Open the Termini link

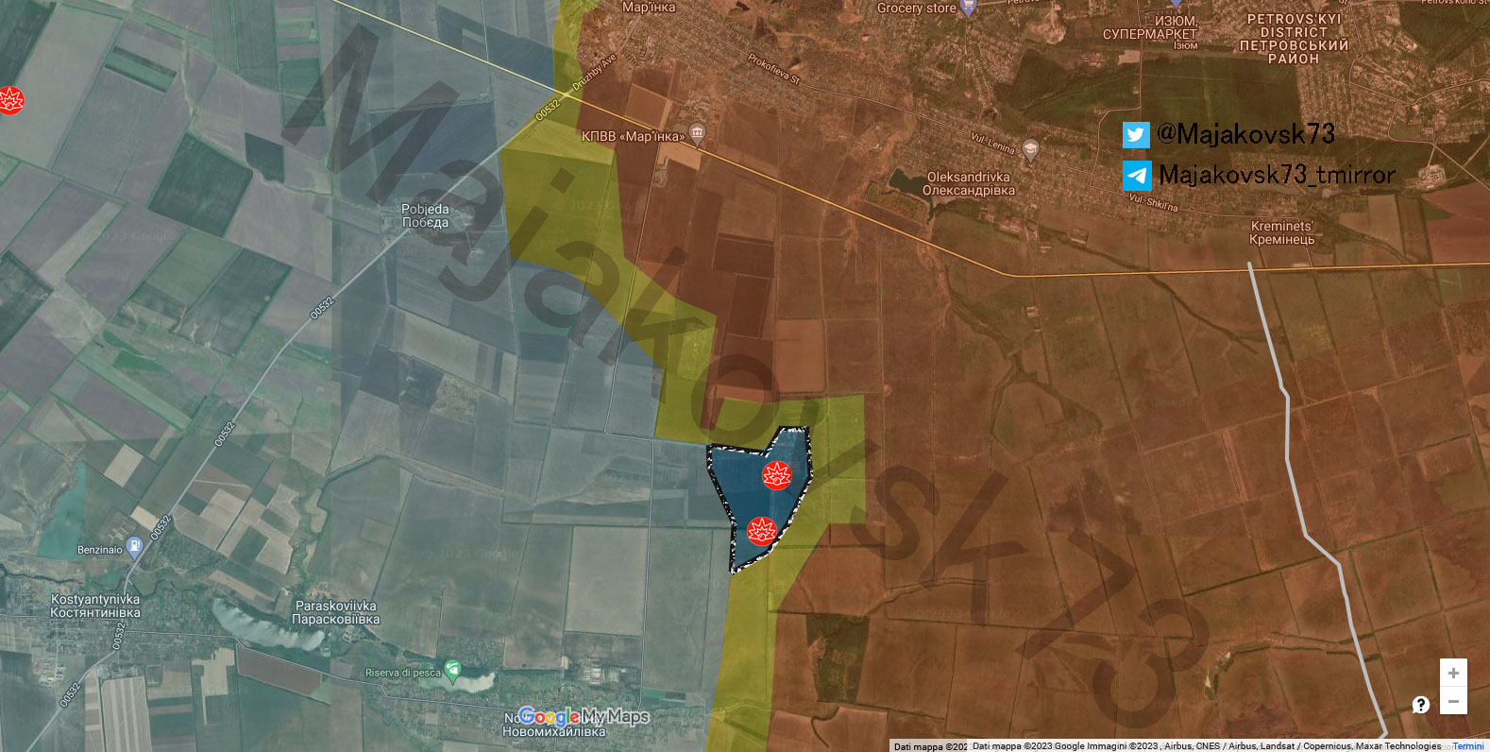[x=1468, y=746]
